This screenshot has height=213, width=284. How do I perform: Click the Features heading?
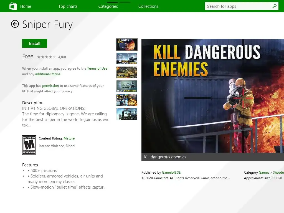coord(30,165)
